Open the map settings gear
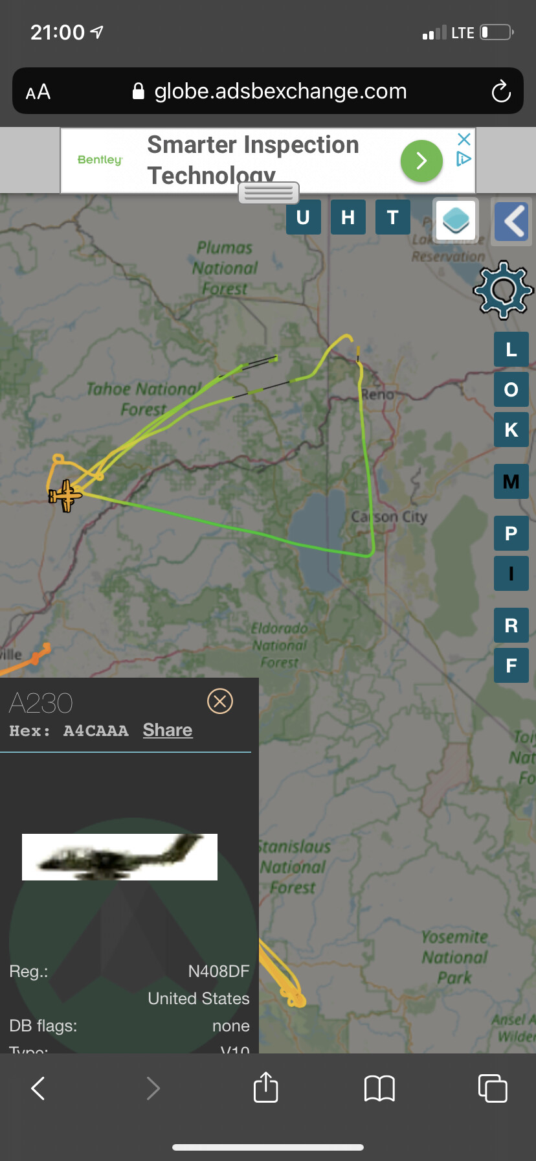Viewport: 536px width, 1161px height. click(x=504, y=290)
